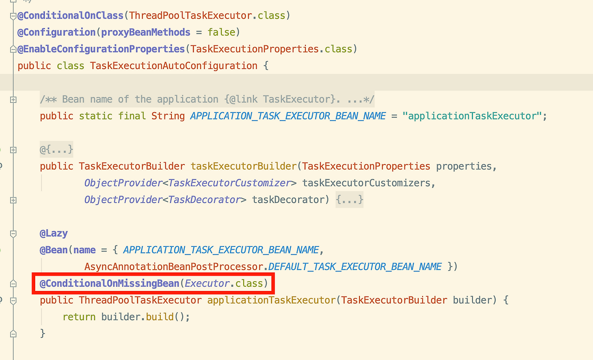Collapse fold marker beside @EnableConfigurationProperties annotation
Screen dimensions: 593x360
click(13, 50)
